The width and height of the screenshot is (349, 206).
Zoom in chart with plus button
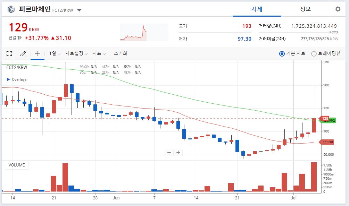pyautogui.click(x=178, y=153)
